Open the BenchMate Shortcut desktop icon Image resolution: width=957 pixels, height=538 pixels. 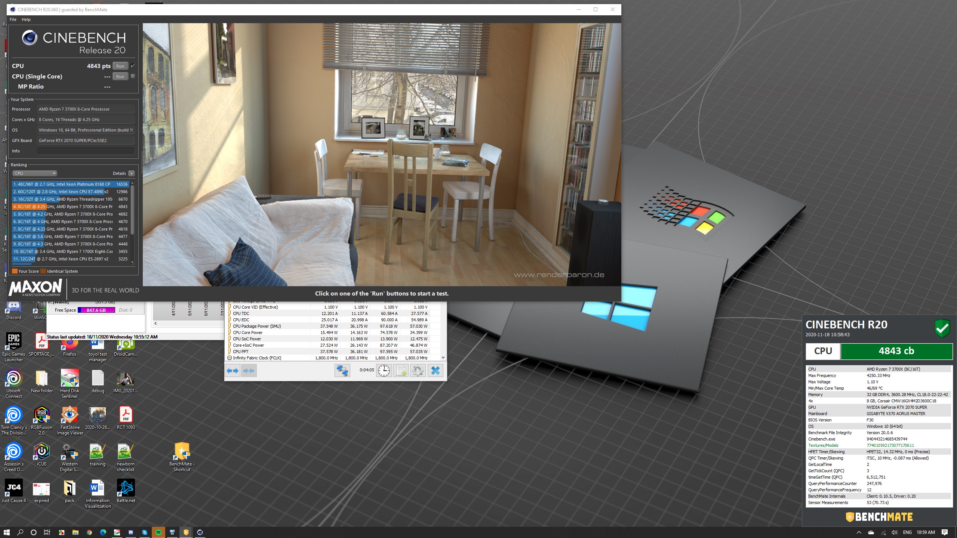point(182,457)
